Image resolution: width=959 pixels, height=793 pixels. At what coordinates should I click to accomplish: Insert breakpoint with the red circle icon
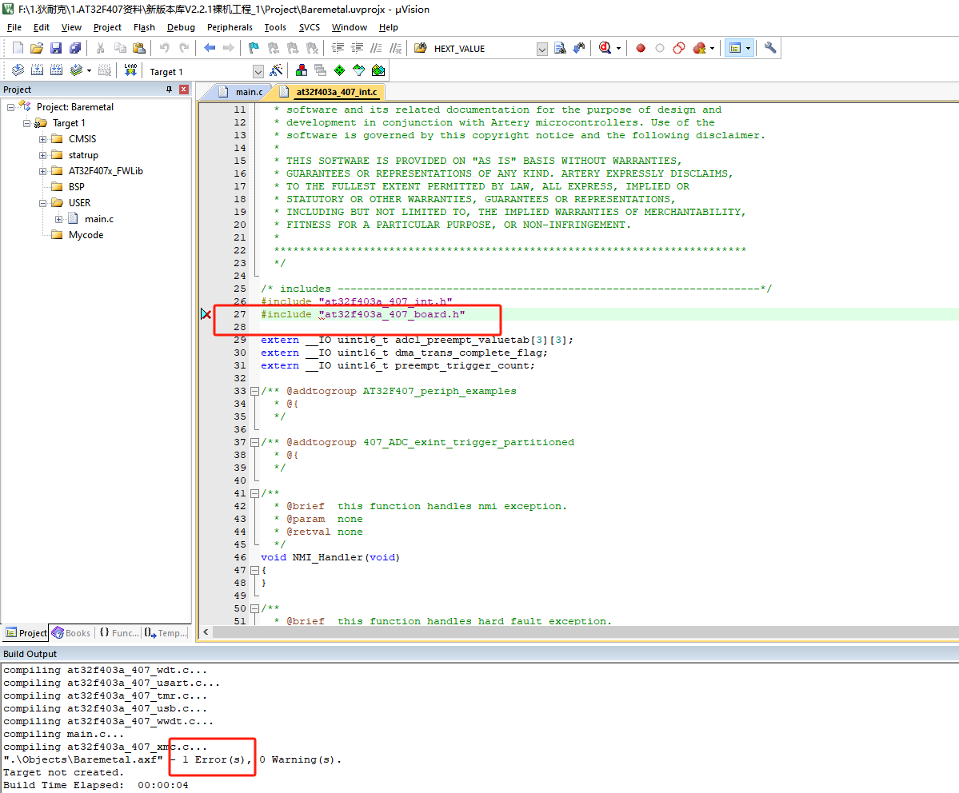point(641,48)
